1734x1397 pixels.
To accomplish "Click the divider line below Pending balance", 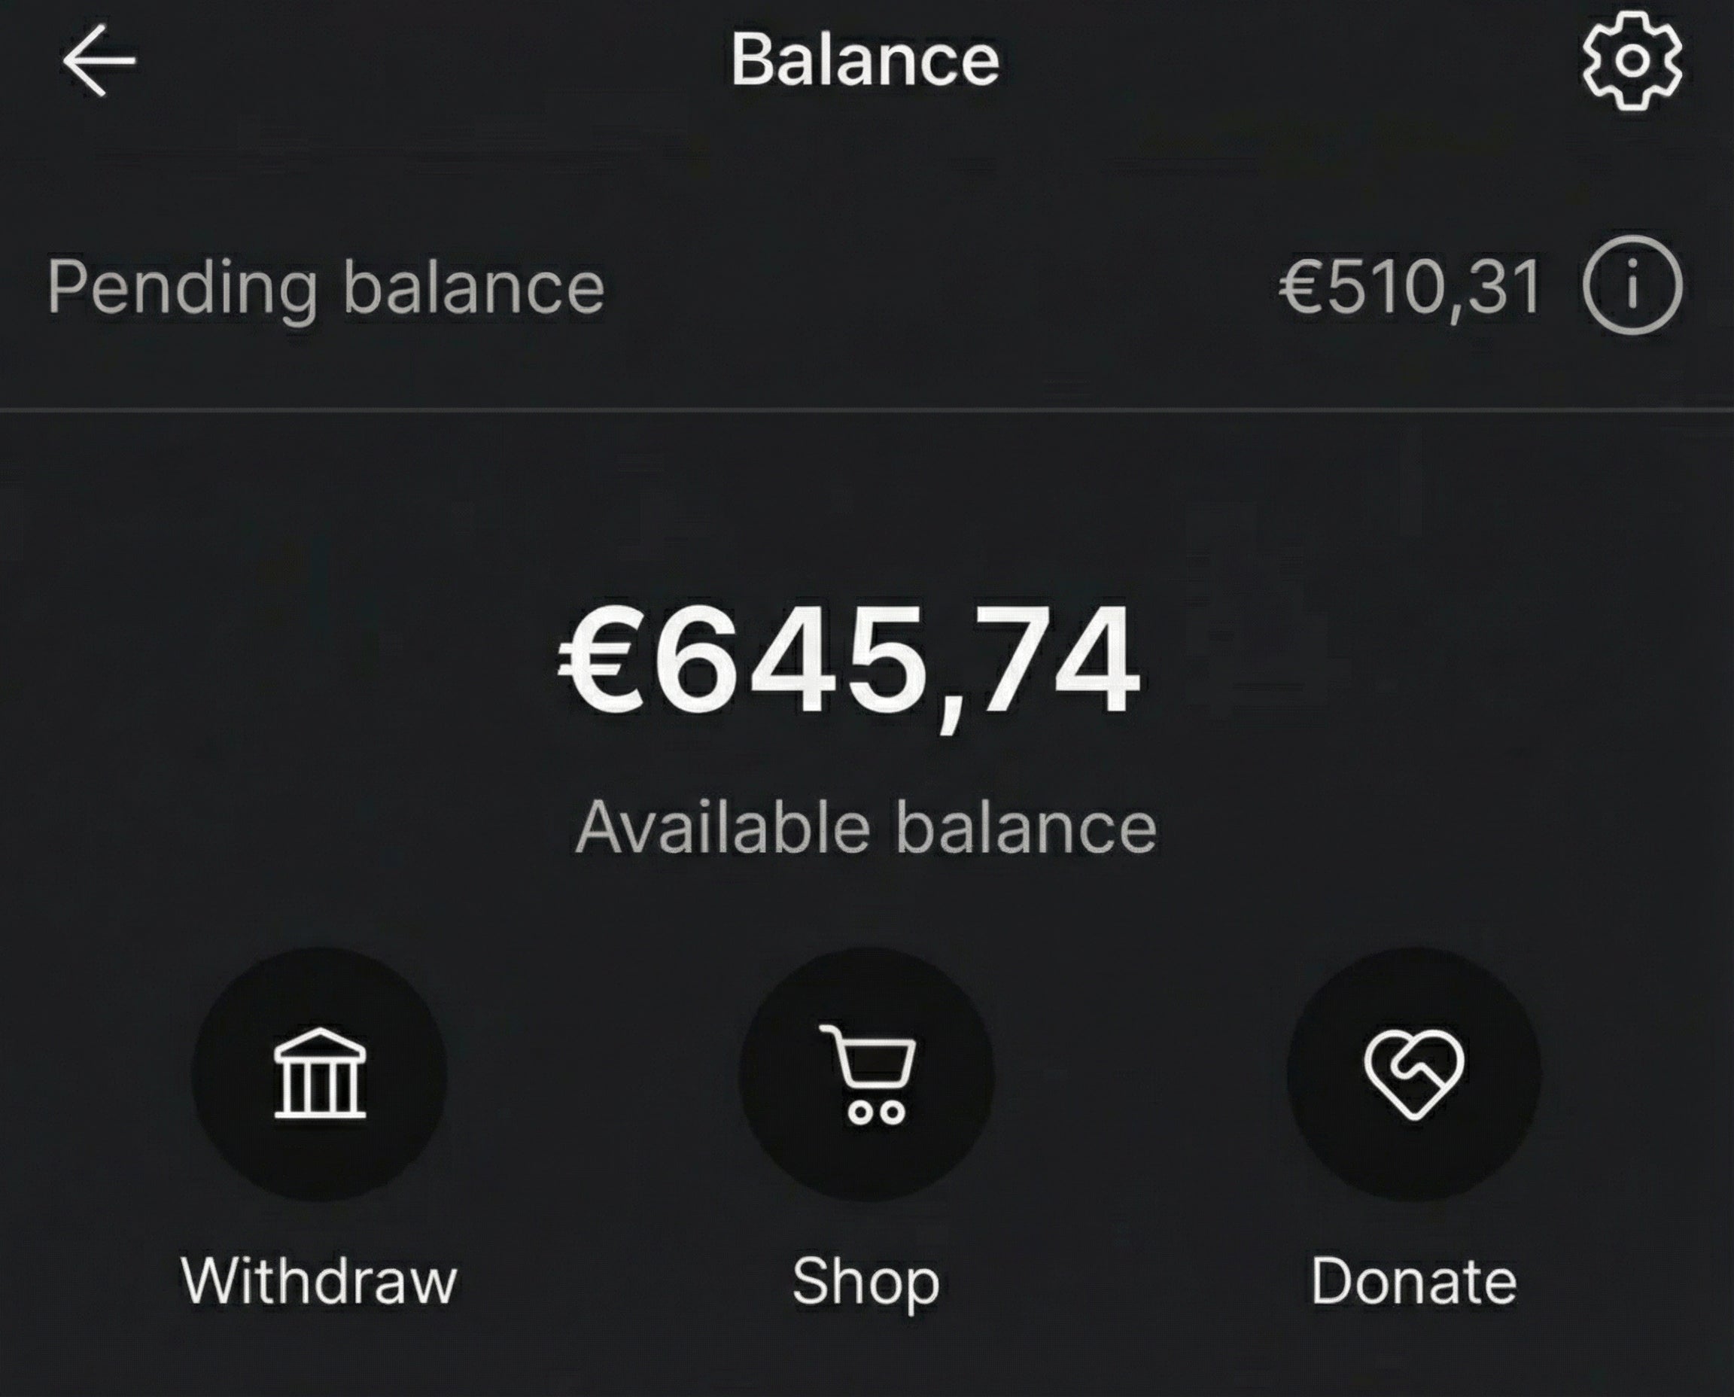I will 866,409.
